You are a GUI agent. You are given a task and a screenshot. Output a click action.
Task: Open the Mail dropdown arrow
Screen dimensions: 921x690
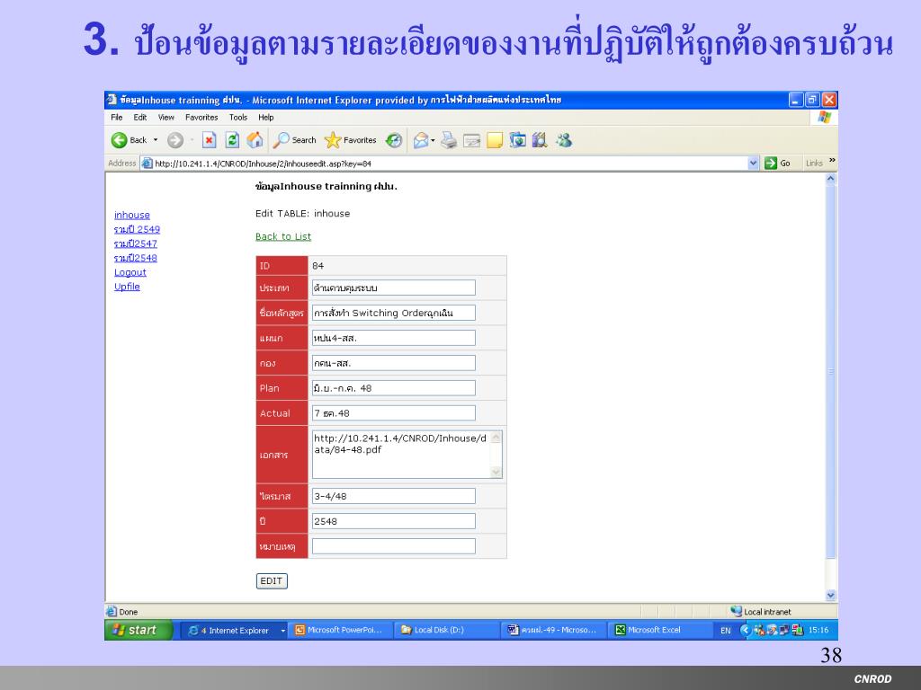433,140
